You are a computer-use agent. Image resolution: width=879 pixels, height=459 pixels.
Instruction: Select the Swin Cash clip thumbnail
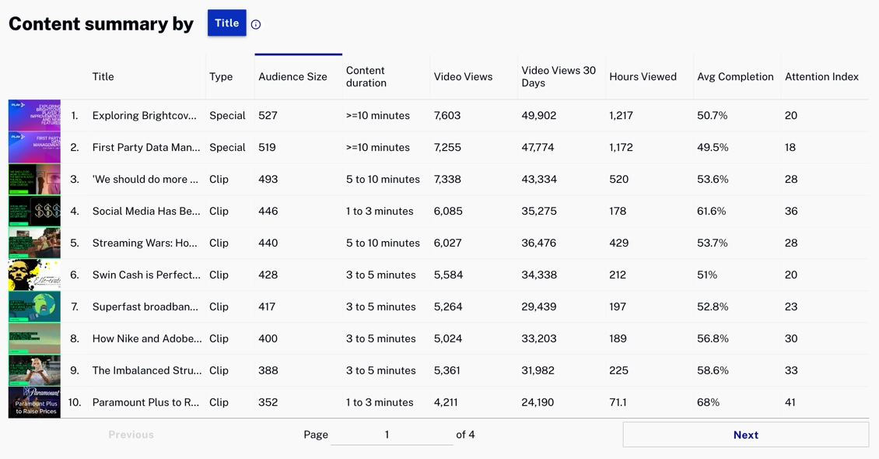(34, 275)
